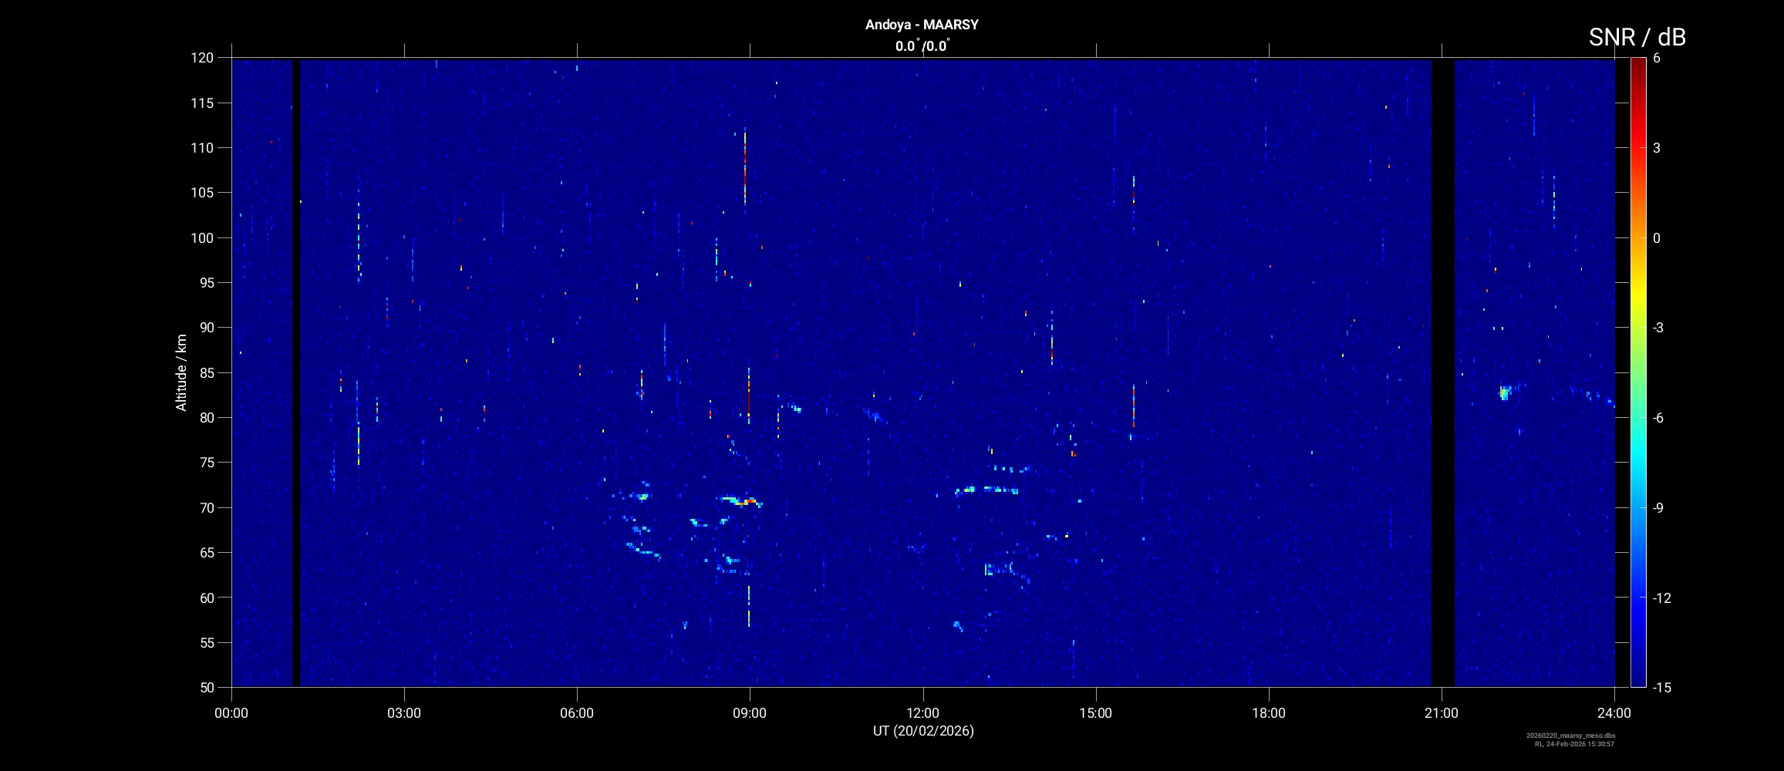The image size is (1784, 771).
Task: Click the bright echo at 09:00 near 70 km
Action: coord(745,502)
